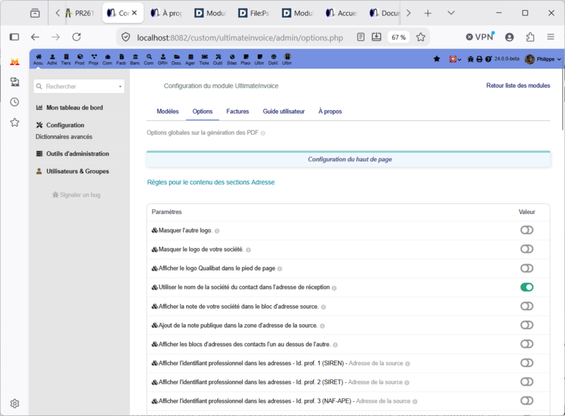This screenshot has height=416, width=565.
Task: Open the Outils tools icon
Action: [x=218, y=59]
